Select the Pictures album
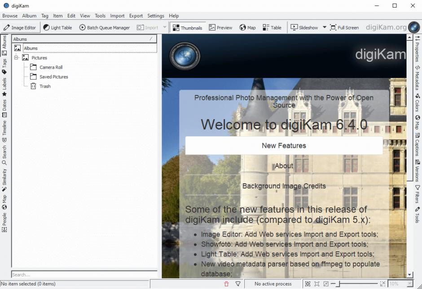The width and height of the screenshot is (422, 289). (x=39, y=58)
